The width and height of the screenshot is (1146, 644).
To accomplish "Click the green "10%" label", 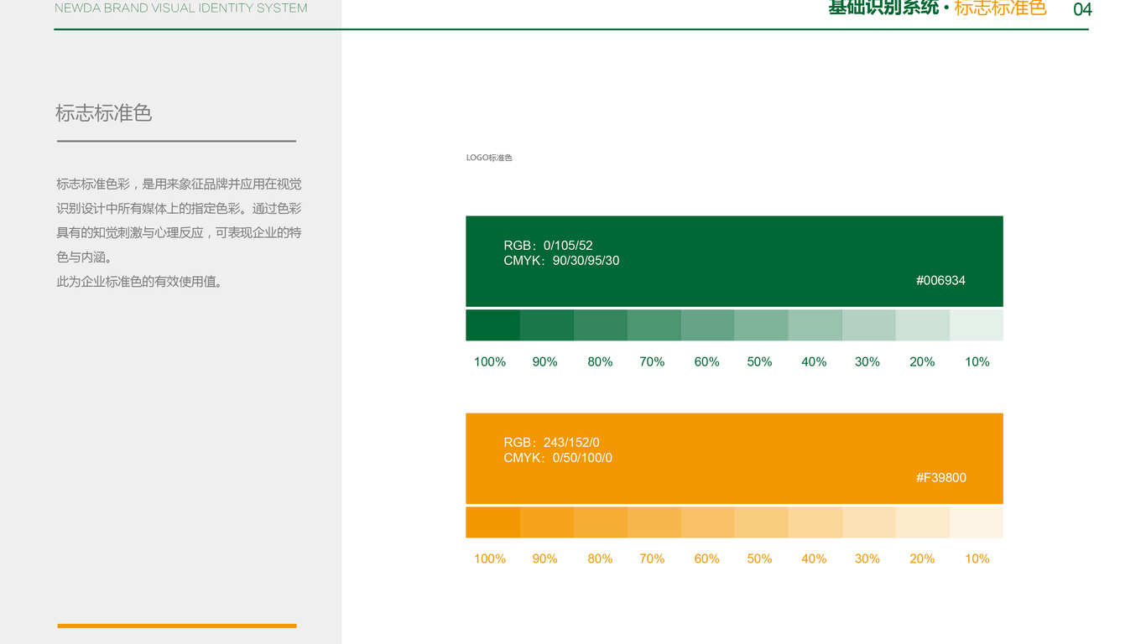I will (977, 362).
